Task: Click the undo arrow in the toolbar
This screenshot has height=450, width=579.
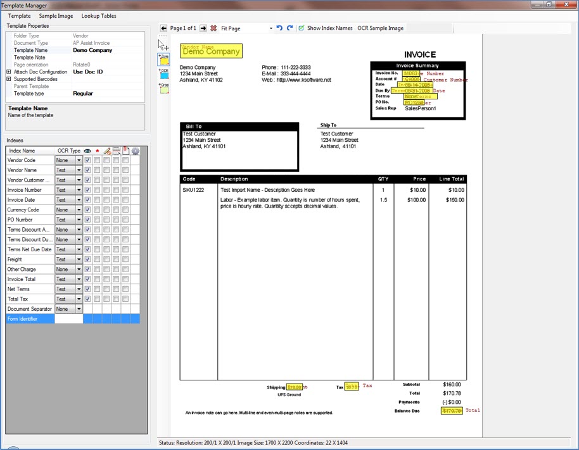Action: click(279, 28)
